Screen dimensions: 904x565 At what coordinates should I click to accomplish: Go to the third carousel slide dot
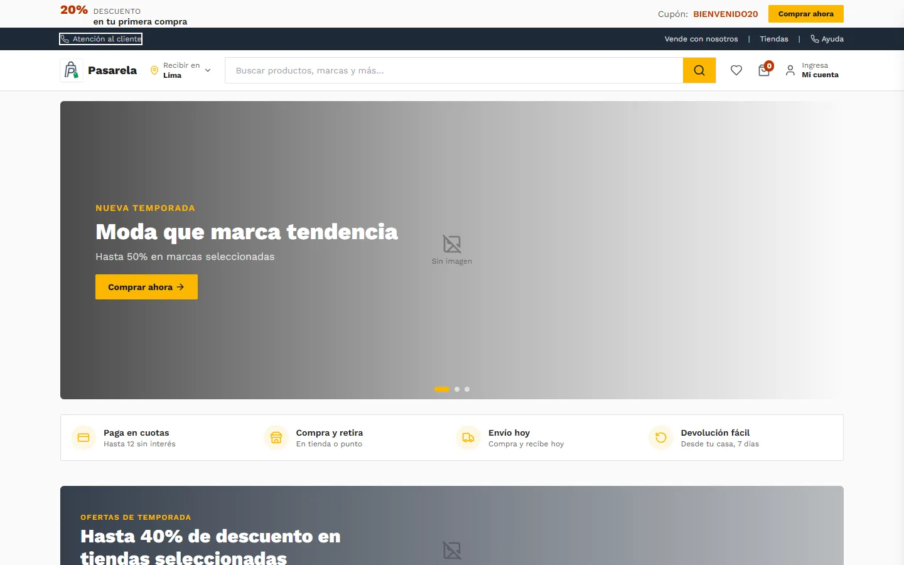tap(467, 389)
